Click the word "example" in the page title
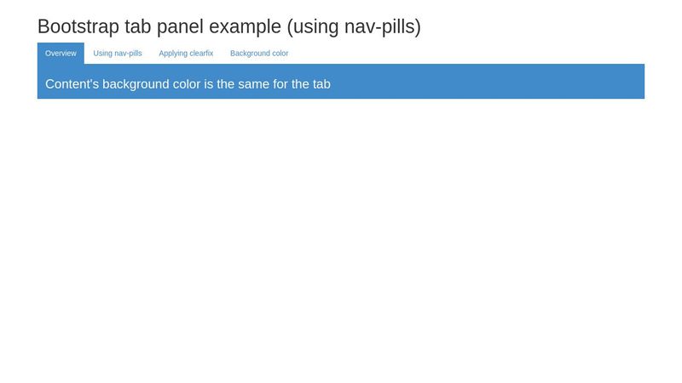 pyautogui.click(x=245, y=26)
